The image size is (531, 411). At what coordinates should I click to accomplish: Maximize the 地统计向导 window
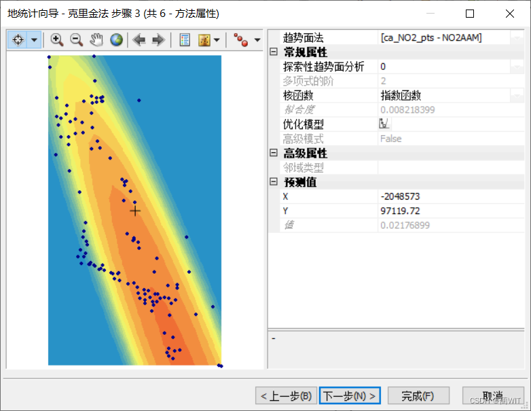pos(470,14)
